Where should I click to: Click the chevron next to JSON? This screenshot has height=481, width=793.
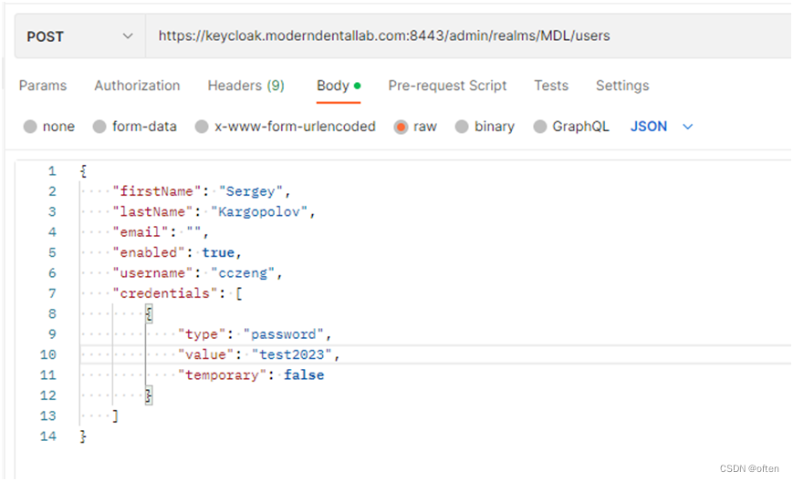coord(687,127)
